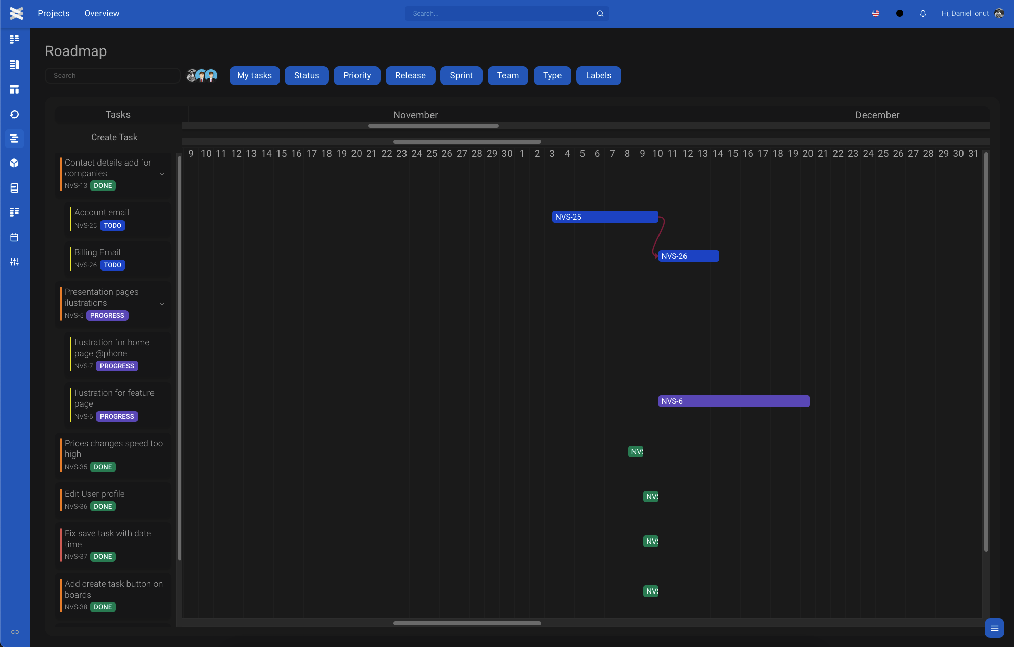Collapse Presentation pages ilustrations subtasks

click(162, 304)
